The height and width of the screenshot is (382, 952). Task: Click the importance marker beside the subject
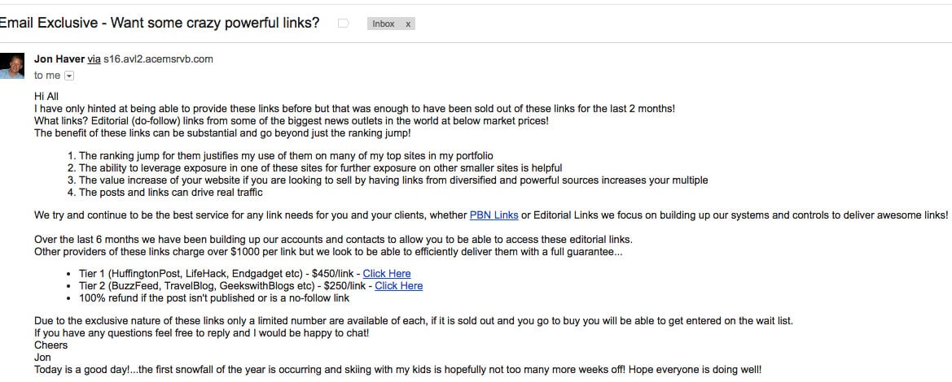pos(343,24)
